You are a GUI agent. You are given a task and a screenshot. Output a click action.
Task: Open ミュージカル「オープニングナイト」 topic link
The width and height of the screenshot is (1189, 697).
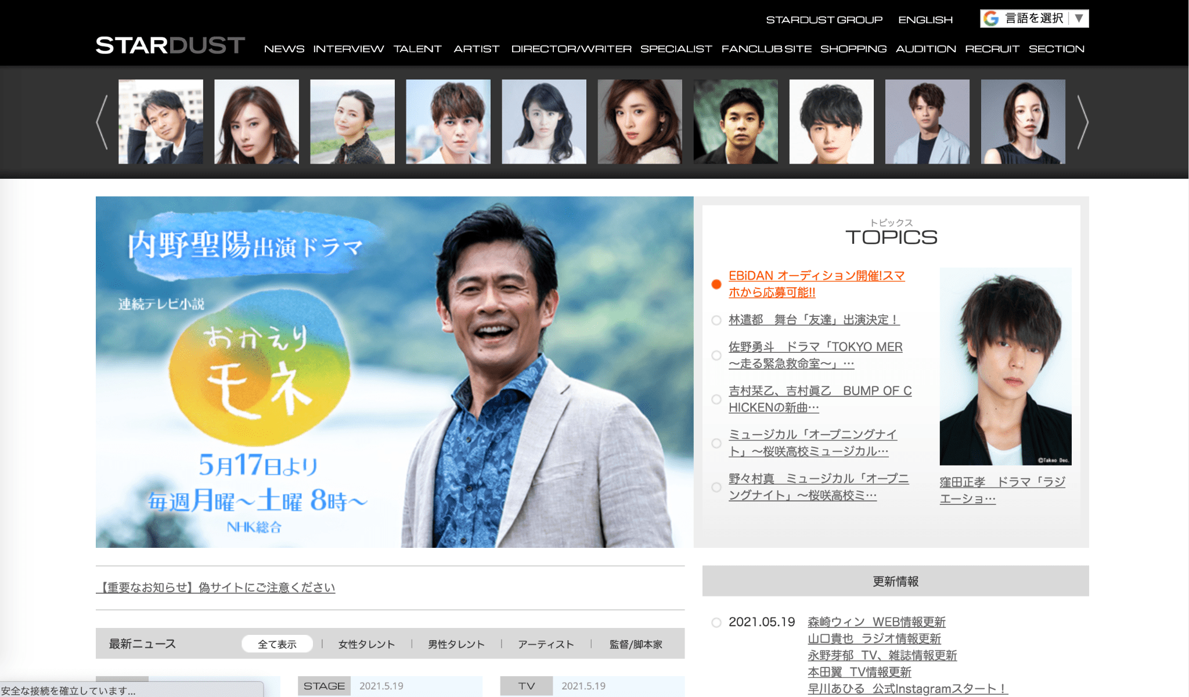[813, 443]
